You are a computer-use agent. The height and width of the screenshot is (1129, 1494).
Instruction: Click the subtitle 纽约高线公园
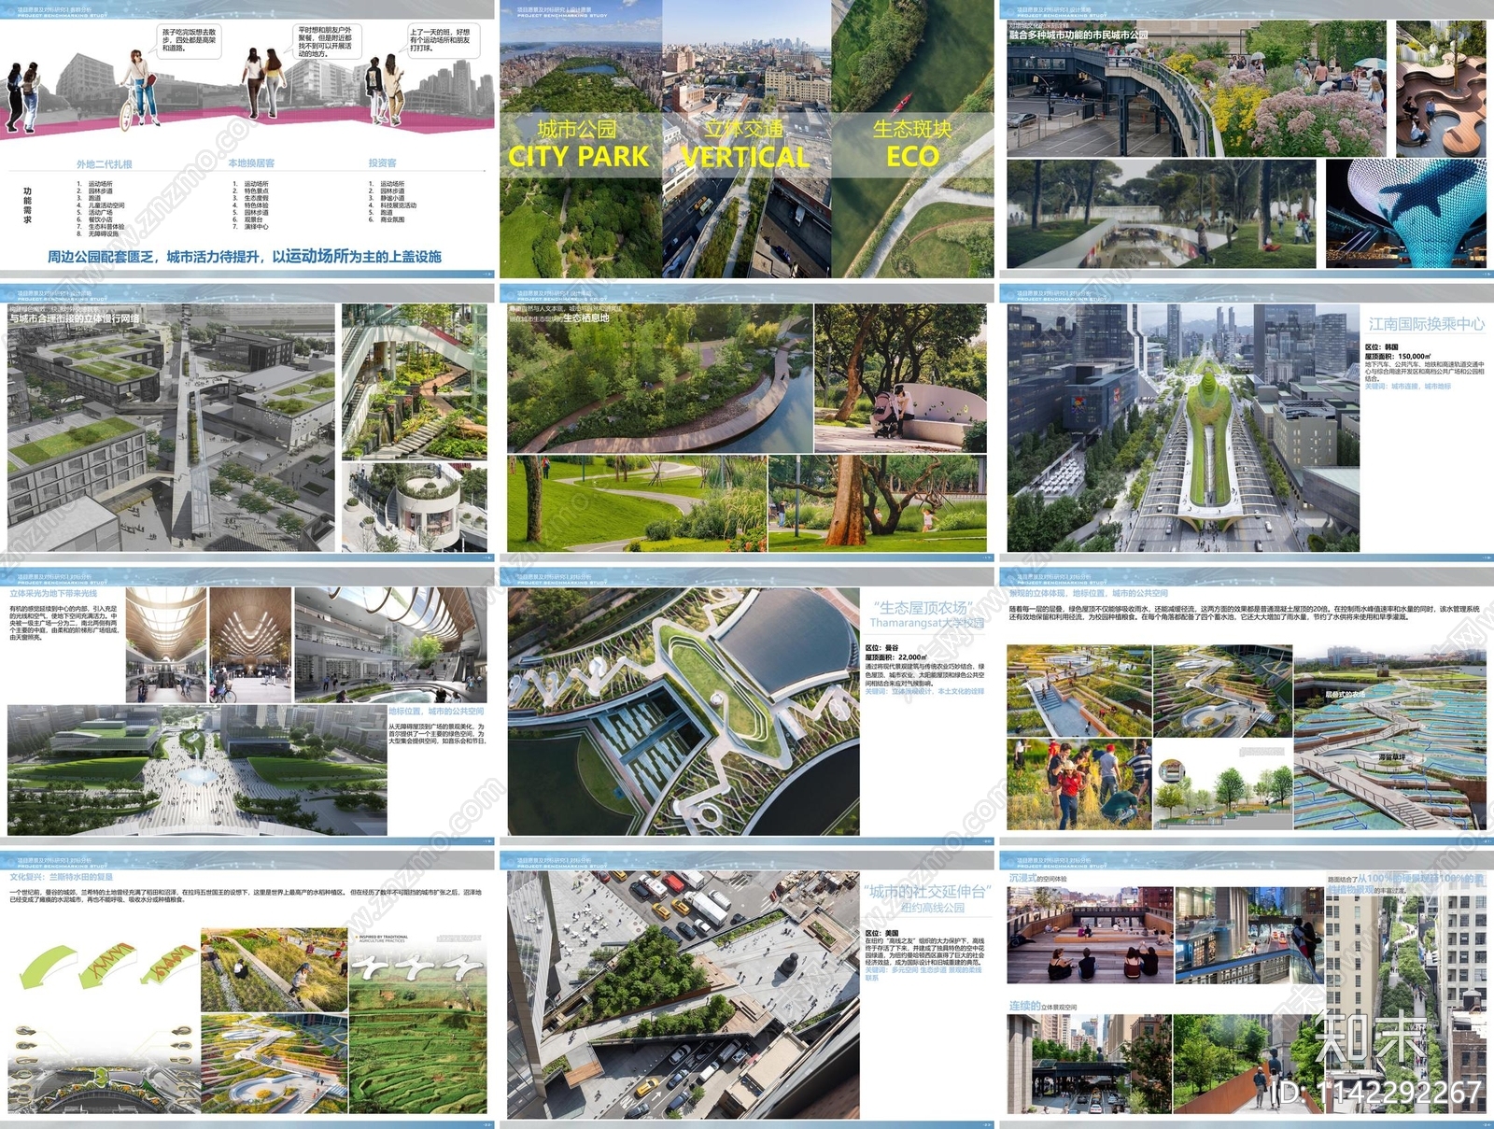pos(932,908)
